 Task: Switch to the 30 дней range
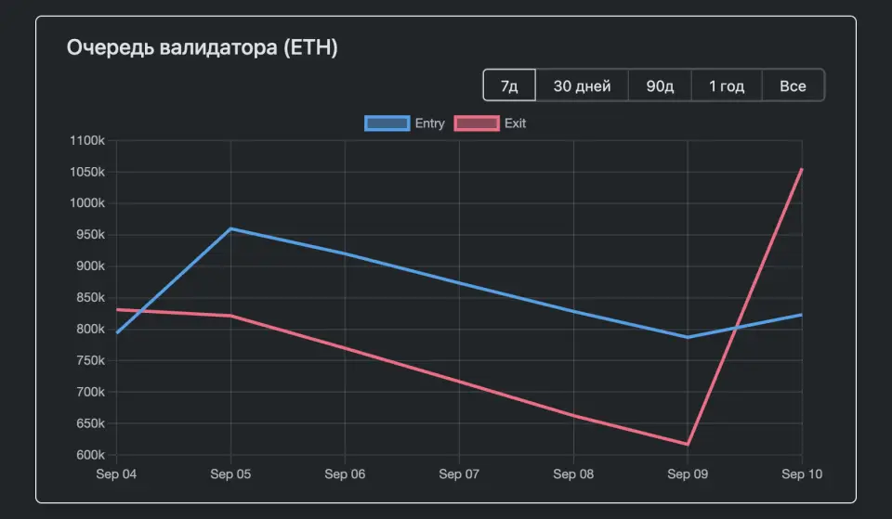click(x=582, y=86)
